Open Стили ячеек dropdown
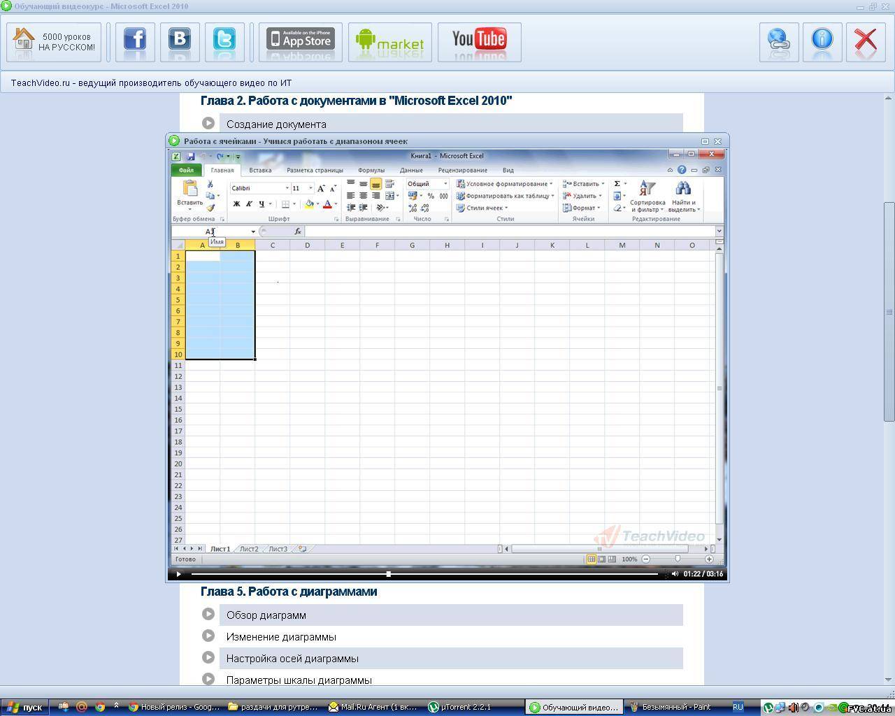The image size is (895, 716). [482, 208]
